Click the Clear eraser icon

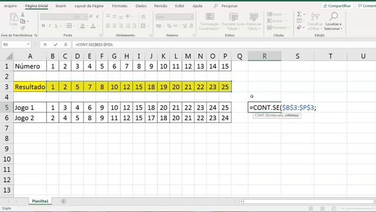[x=299, y=28]
